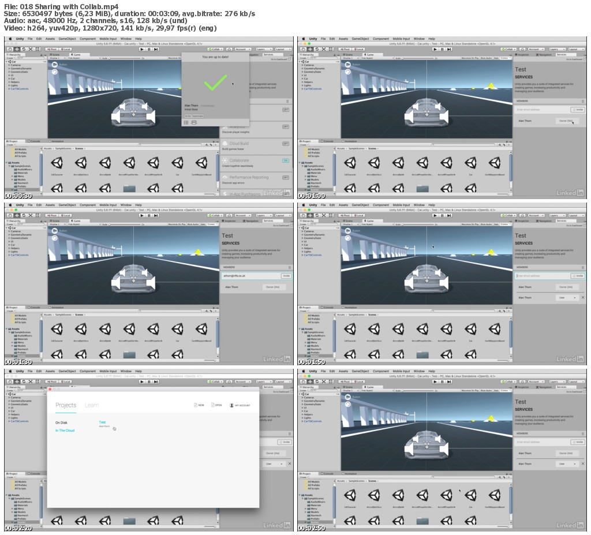Open GameObject menu in 00:00:30 frame
This screenshot has width=591, height=535.
(x=67, y=39)
